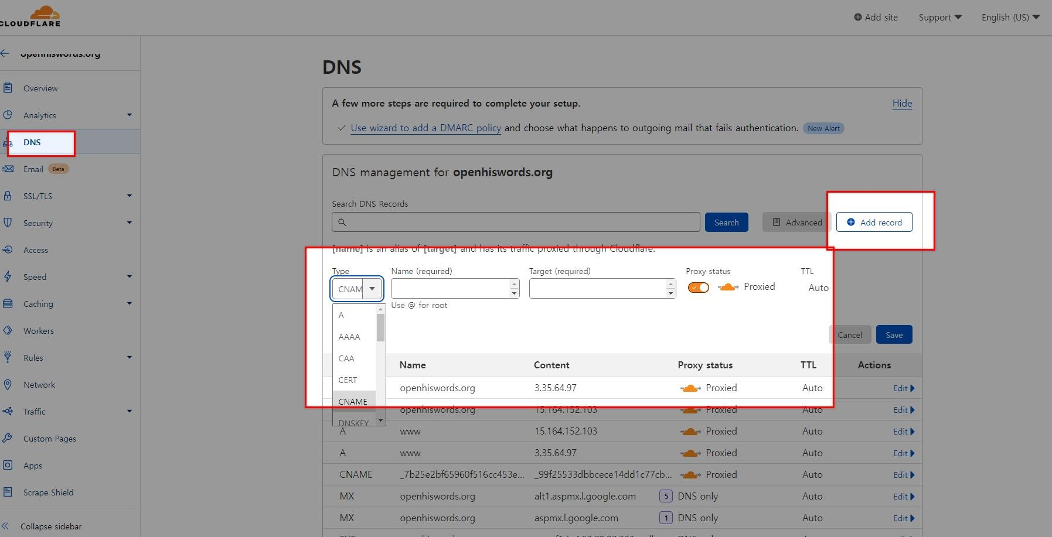Click the Advanced filter button
Image resolution: width=1052 pixels, height=537 pixels.
(x=796, y=223)
